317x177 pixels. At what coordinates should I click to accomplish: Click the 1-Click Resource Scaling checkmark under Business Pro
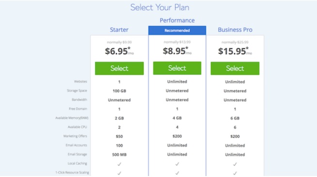[x=235, y=173]
